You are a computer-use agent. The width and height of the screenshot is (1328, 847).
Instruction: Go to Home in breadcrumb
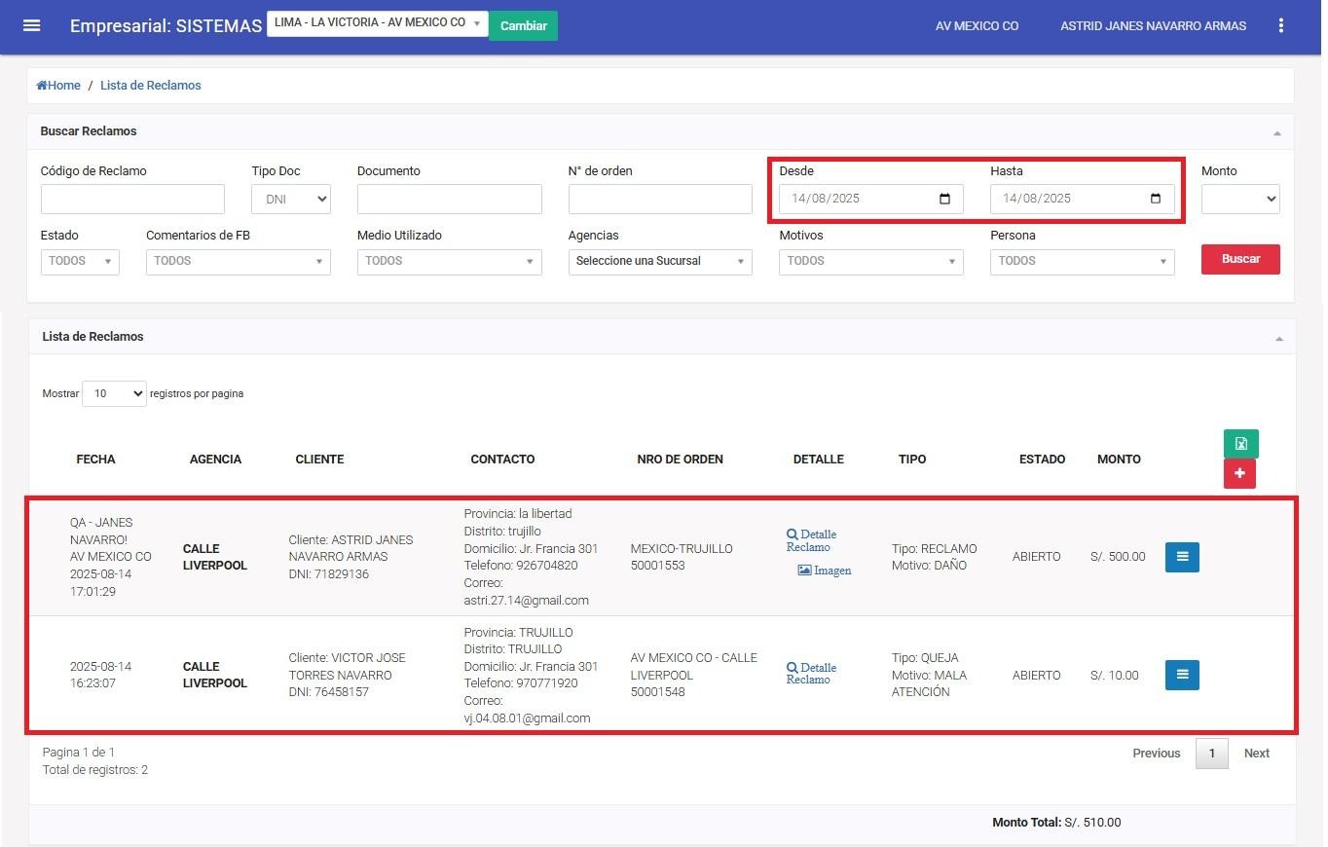[59, 86]
